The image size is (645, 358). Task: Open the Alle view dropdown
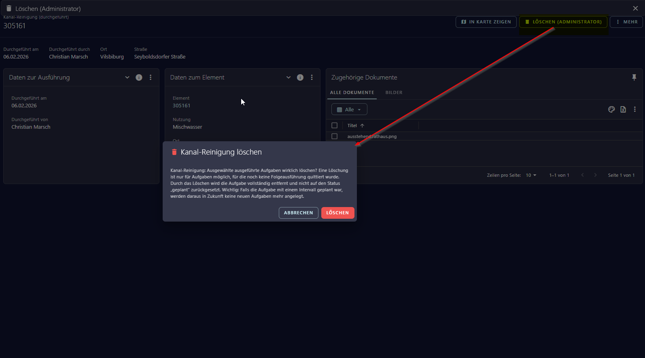349,109
